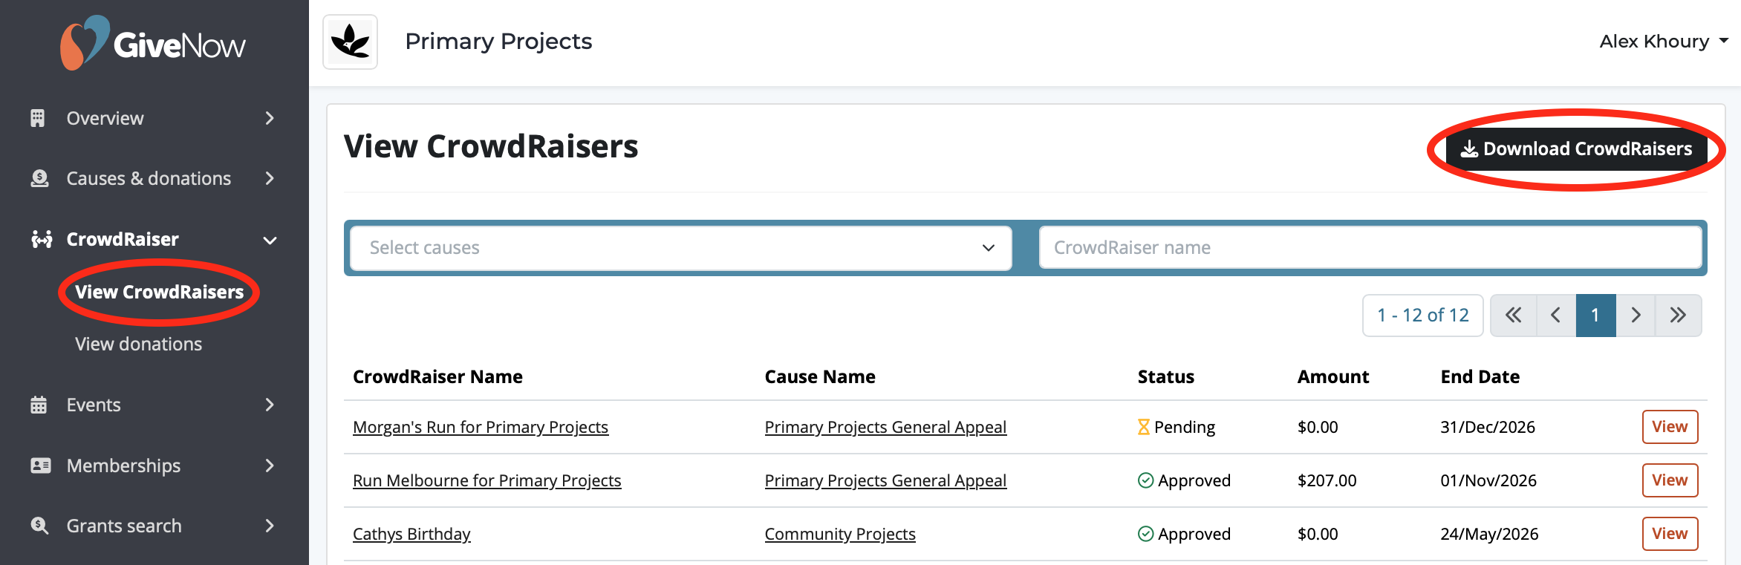
Task: Click the 31/Dec/2026 end date
Action: pyautogui.click(x=1488, y=427)
